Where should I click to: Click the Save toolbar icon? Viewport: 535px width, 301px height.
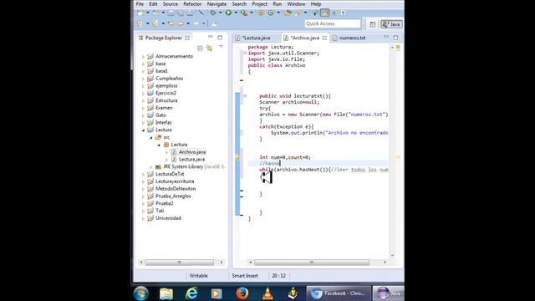pos(171,13)
